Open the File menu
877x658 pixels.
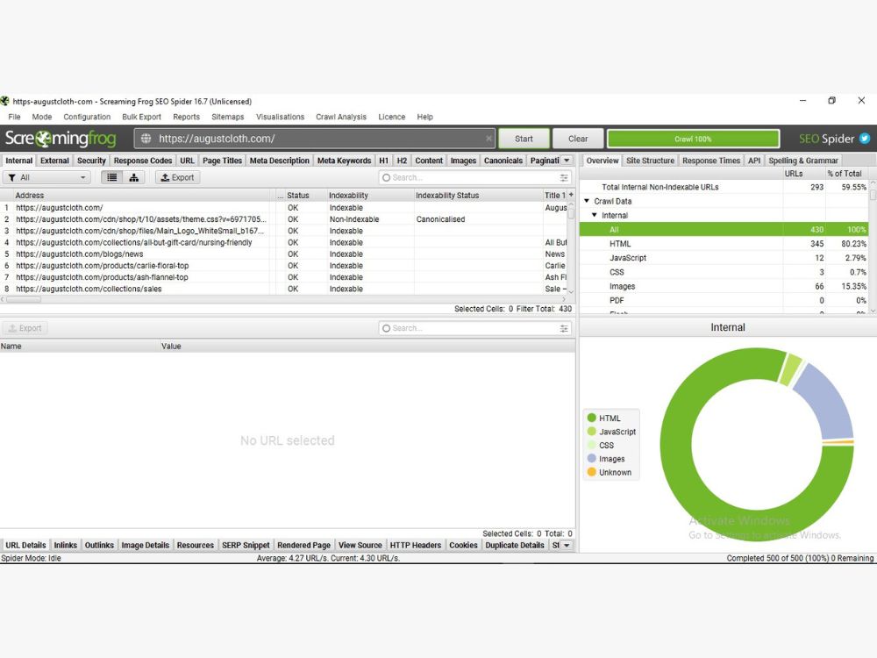tap(14, 117)
